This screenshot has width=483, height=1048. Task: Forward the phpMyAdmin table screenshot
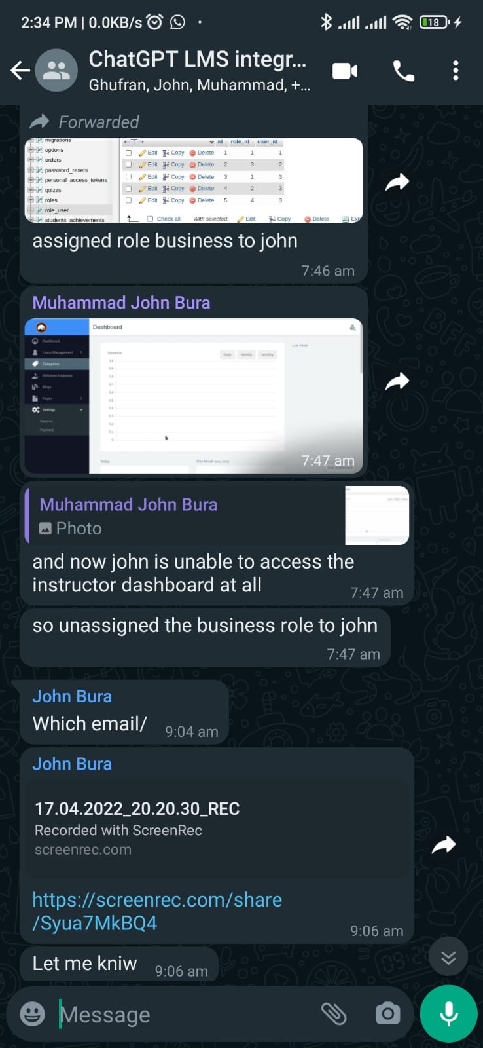[x=397, y=182]
